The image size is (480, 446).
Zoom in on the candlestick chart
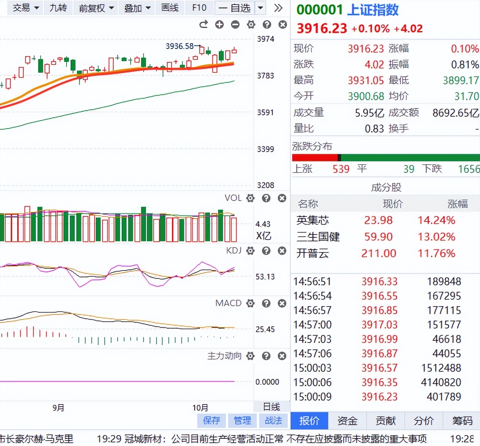click(x=219, y=24)
